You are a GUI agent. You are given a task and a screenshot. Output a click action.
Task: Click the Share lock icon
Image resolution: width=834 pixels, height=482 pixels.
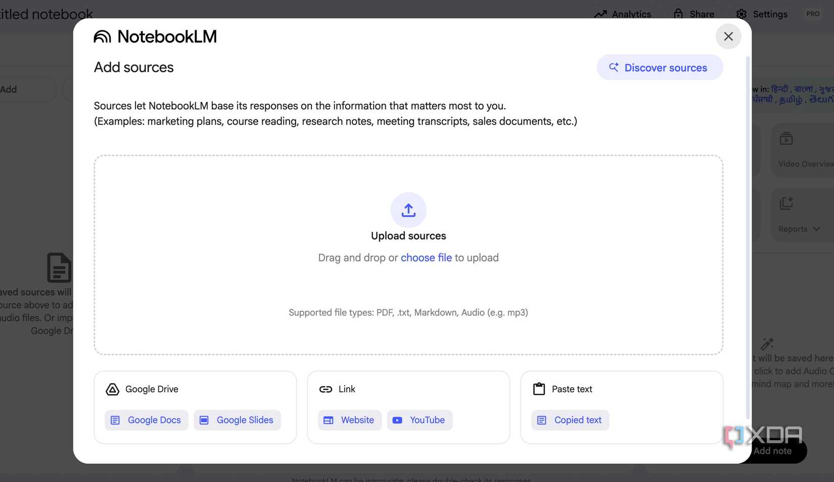678,14
